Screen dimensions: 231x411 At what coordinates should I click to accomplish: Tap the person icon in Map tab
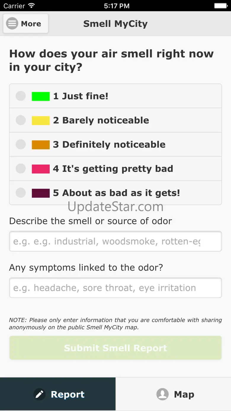click(x=162, y=394)
